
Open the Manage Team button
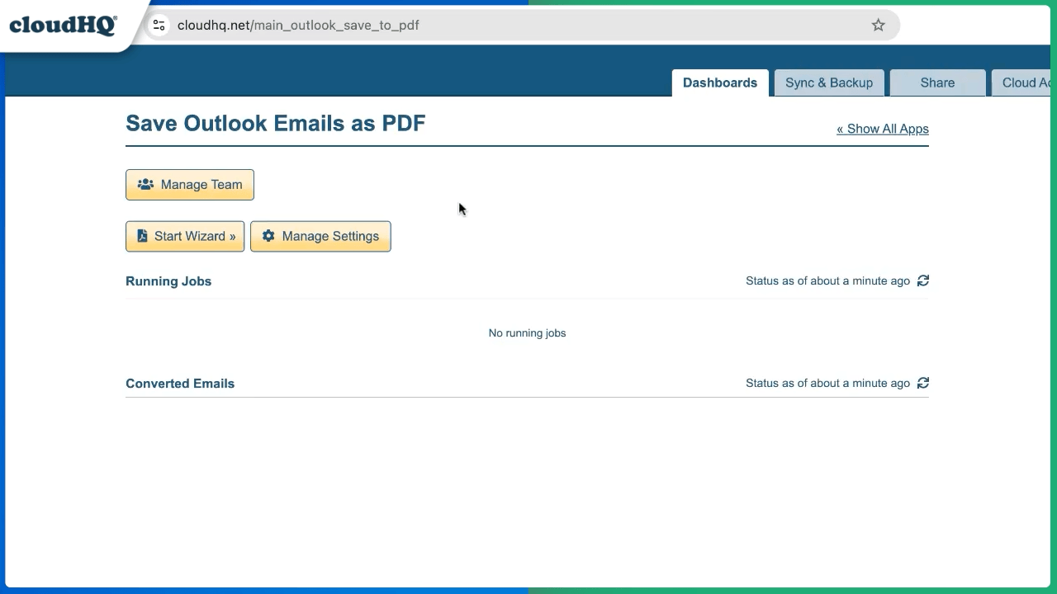[x=190, y=185]
